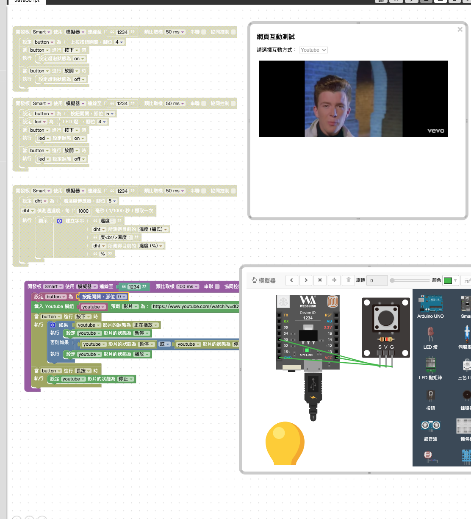This screenshot has width=471, height=519.
Task: Toggle 串聯 checkbox on the topmost faded block
Action: coord(204,32)
